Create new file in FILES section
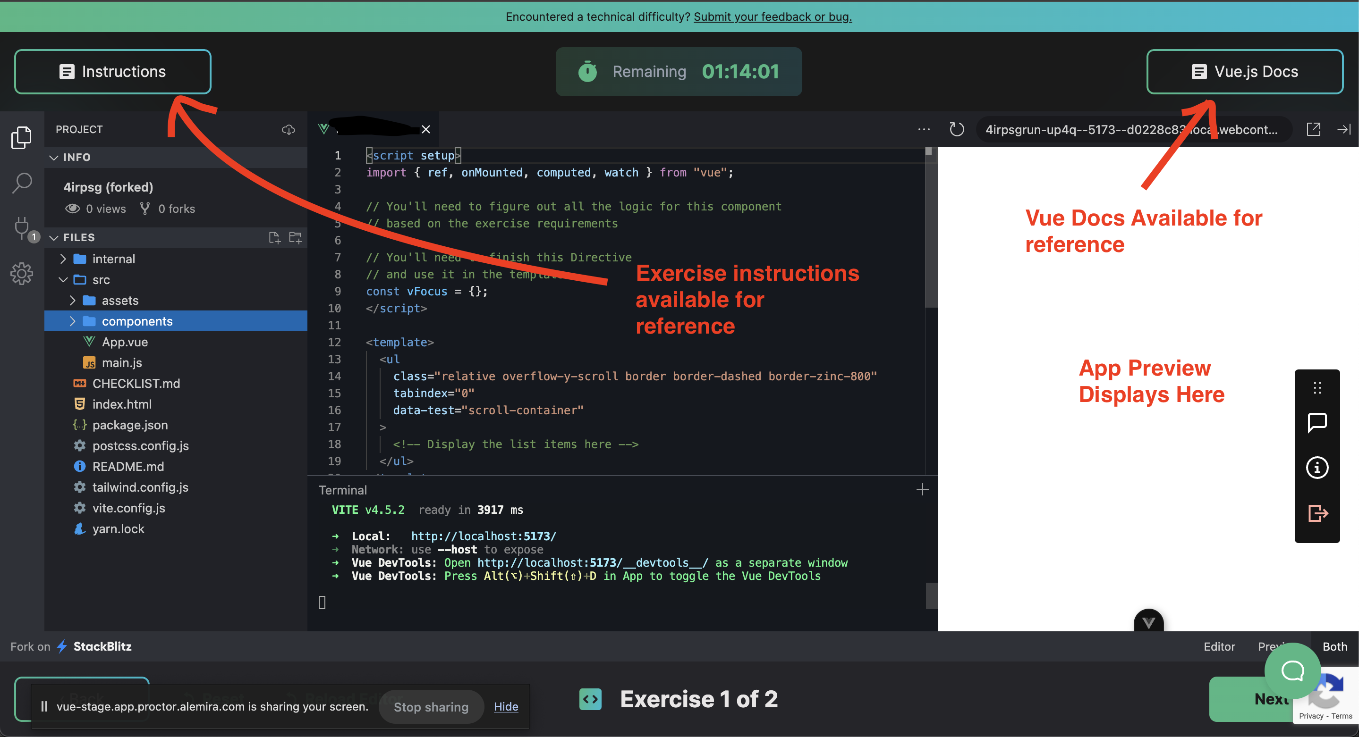This screenshot has height=737, width=1359. [274, 237]
